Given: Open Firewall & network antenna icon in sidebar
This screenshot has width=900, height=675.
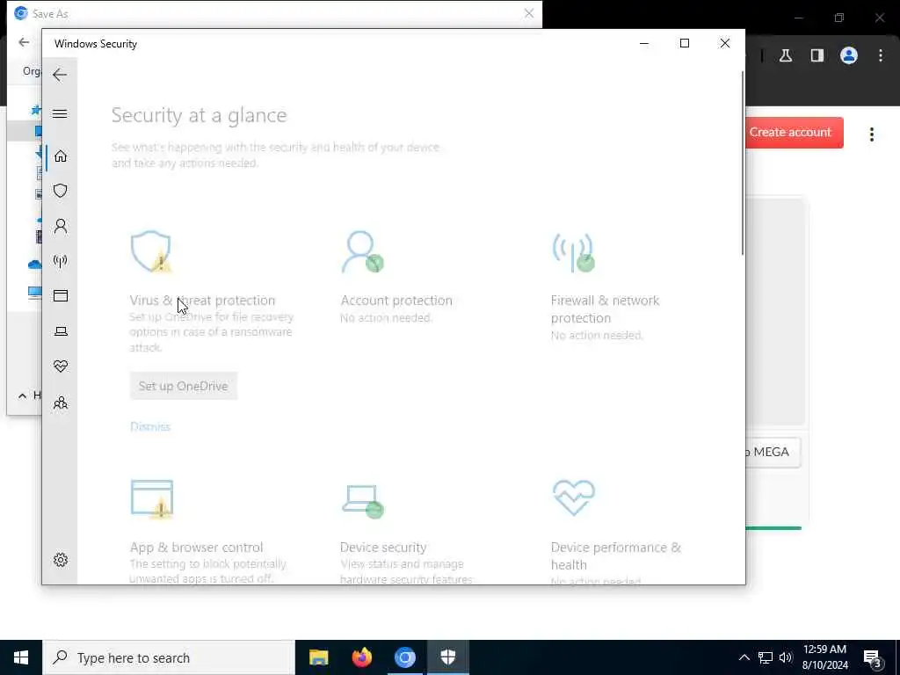Looking at the screenshot, I should click(61, 261).
